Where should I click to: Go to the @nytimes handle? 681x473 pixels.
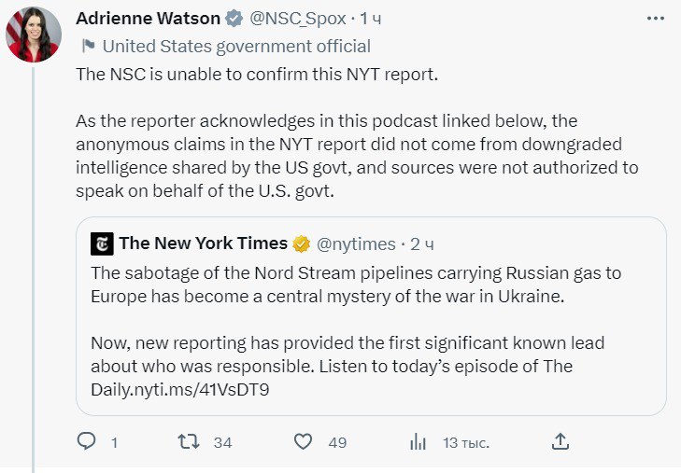(356, 244)
